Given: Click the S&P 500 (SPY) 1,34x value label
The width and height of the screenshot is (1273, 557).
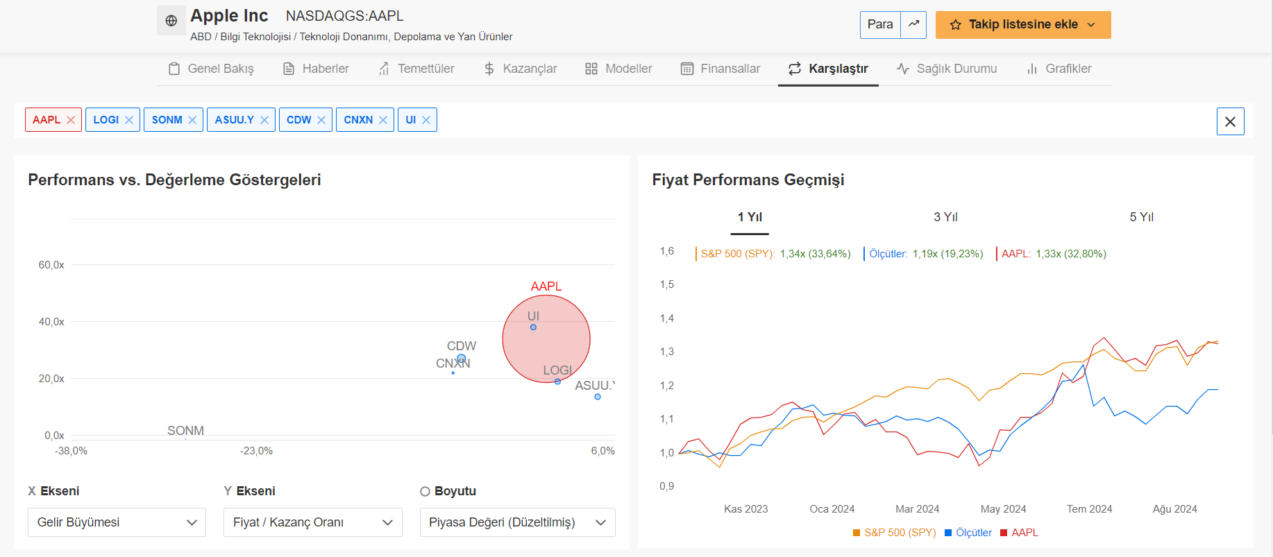Looking at the screenshot, I should [815, 254].
